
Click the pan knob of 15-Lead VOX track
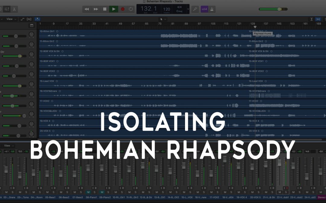pyautogui.click(x=31, y=84)
